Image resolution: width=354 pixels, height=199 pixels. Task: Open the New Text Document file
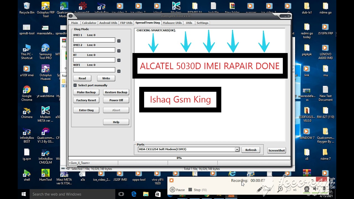click(x=326, y=93)
